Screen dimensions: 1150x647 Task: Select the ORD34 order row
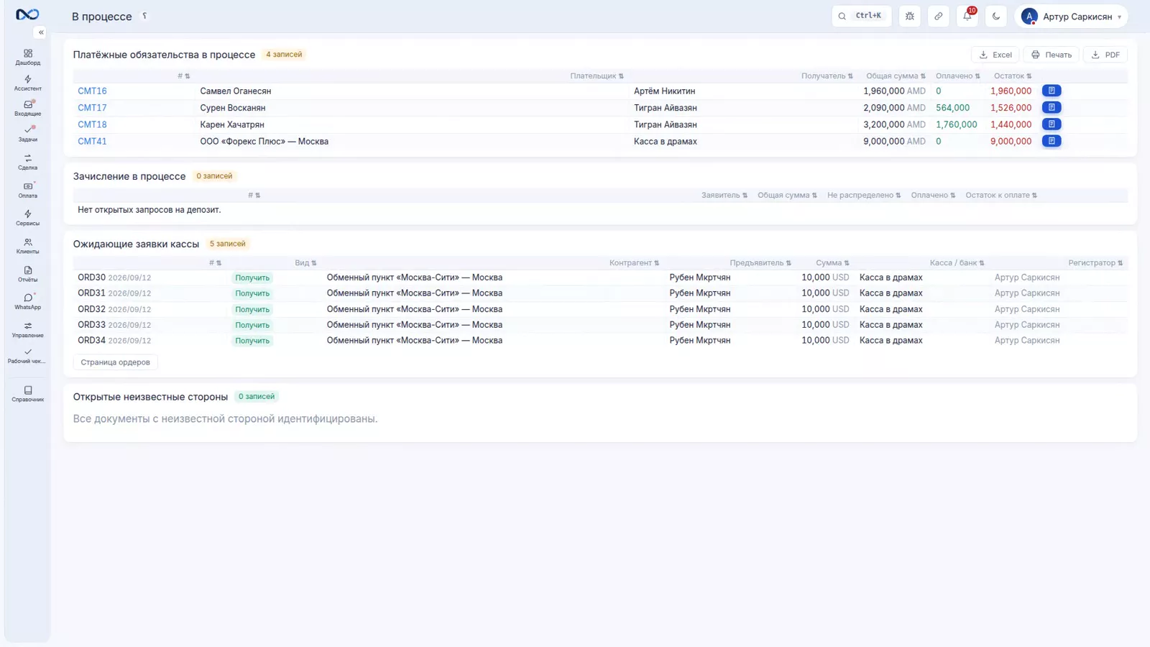pos(600,341)
